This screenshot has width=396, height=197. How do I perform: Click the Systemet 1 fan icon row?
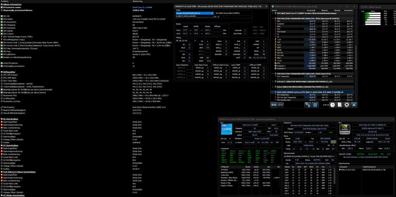point(275,66)
